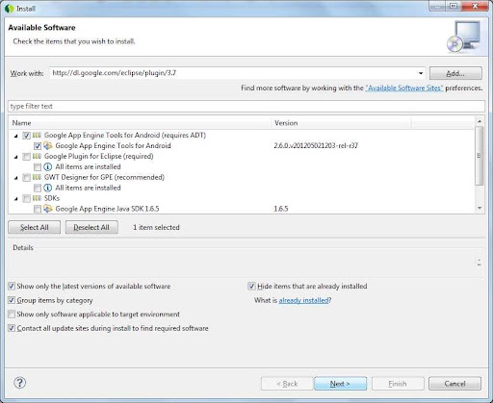This screenshot has width=493, height=403.
Task: Click the info icon under Google Plugin for Eclipse
Action: (x=48, y=166)
